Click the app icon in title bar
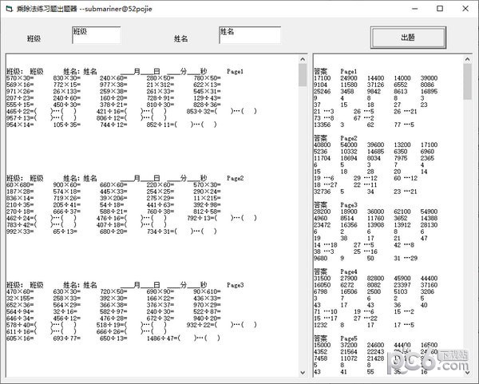Viewport: 479px width, 384px height. coord(10,9)
